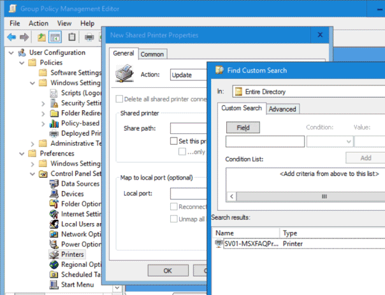Image resolution: width=385 pixels, height=295 pixels.
Task: Click the clipboard Paste toolbar icon
Action: (x=71, y=37)
